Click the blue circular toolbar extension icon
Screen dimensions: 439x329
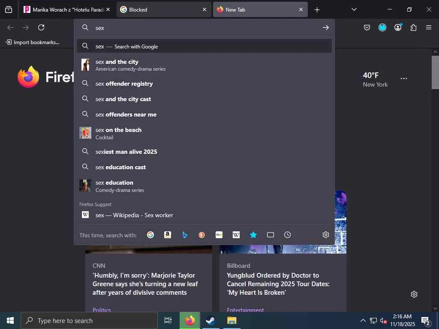[382, 27]
